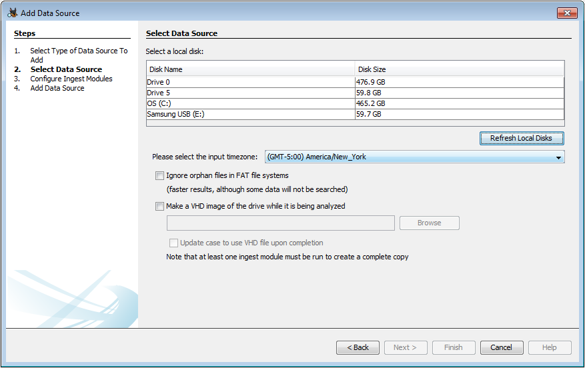Select Drive 0 in disk list
Screen dimensions: 585x368
(250, 82)
